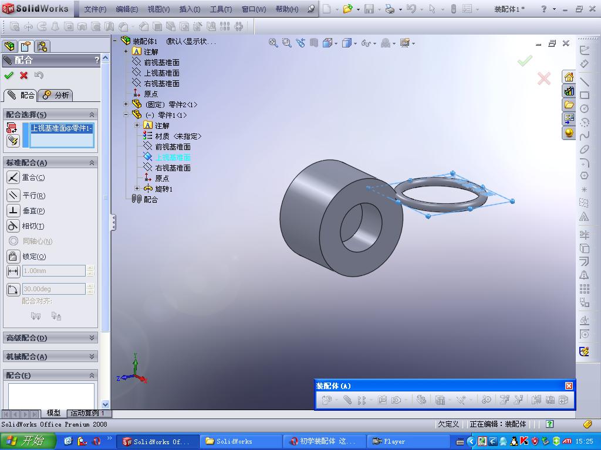Viewport: 601px width, 450px height.
Task: Expand the (固定) 零件2<1> tree node
Action: pyautogui.click(x=126, y=104)
